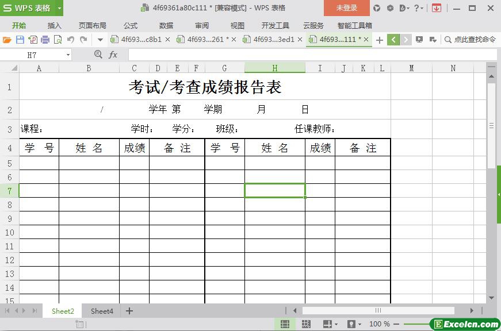Click the formula bar input
This screenshot has width=501, height=331.
312,55
